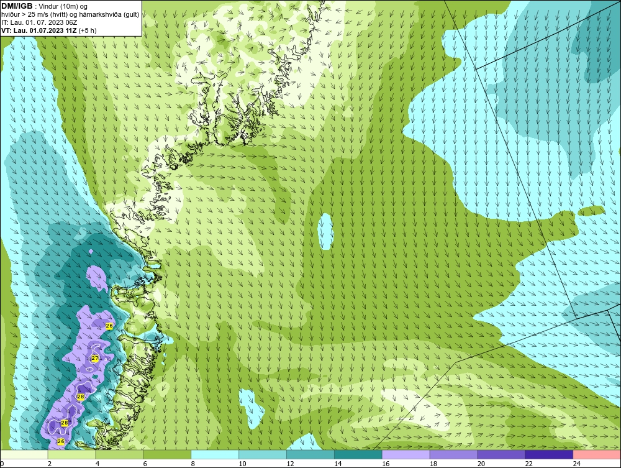The width and height of the screenshot is (621, 468).
Task: Select the 18–20 m/s purple legend swatch
Action: (453, 454)
